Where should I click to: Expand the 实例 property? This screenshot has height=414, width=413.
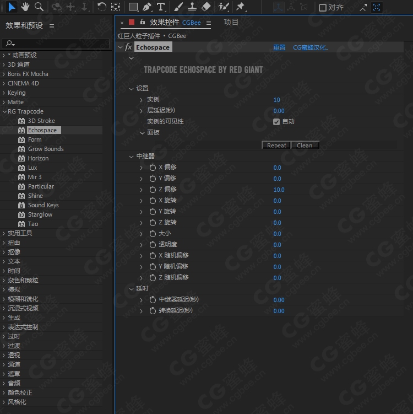point(142,100)
